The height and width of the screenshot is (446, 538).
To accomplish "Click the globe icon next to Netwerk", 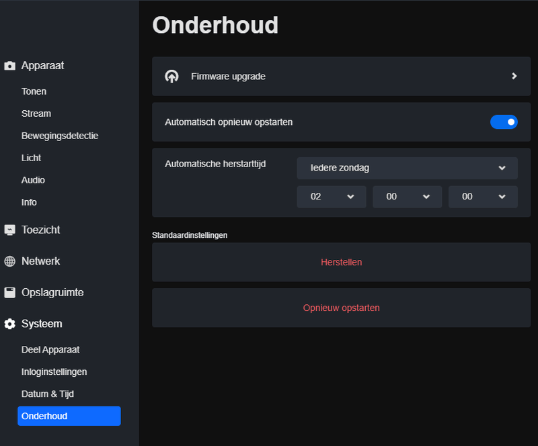I will (x=9, y=261).
